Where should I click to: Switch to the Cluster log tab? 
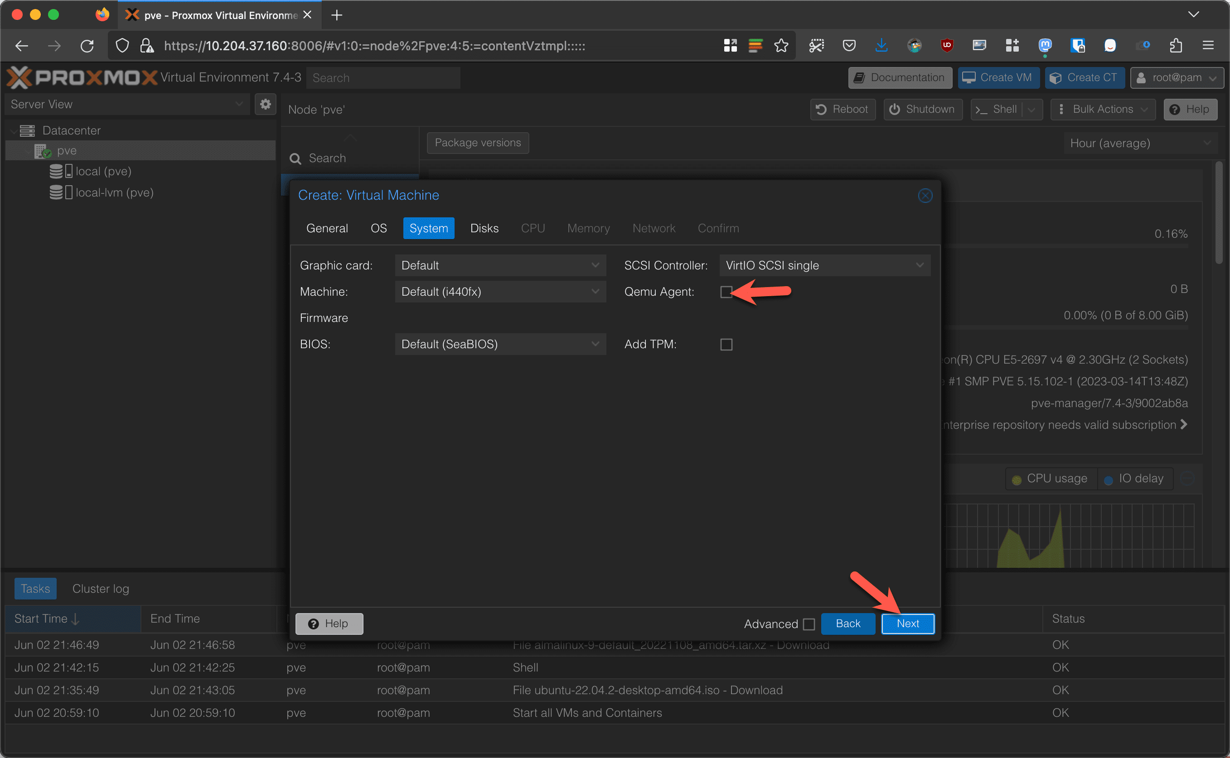[100, 589]
